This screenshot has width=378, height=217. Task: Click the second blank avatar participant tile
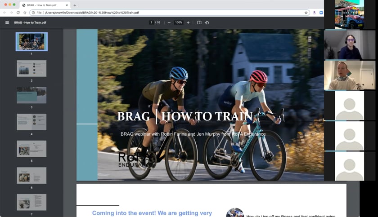click(349, 136)
